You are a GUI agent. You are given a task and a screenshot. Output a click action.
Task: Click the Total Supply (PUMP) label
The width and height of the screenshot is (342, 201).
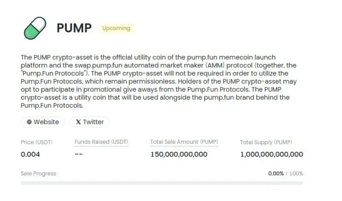pyautogui.click(x=266, y=142)
